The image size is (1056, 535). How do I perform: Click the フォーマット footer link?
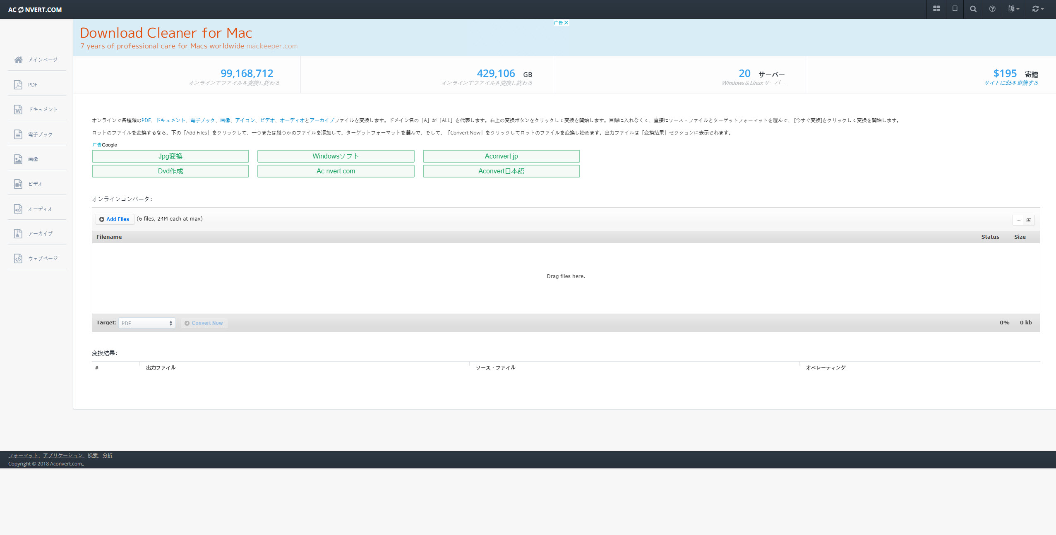coord(23,456)
